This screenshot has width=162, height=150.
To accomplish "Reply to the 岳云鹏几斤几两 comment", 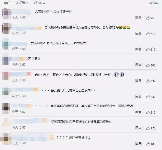I will point(138,96).
